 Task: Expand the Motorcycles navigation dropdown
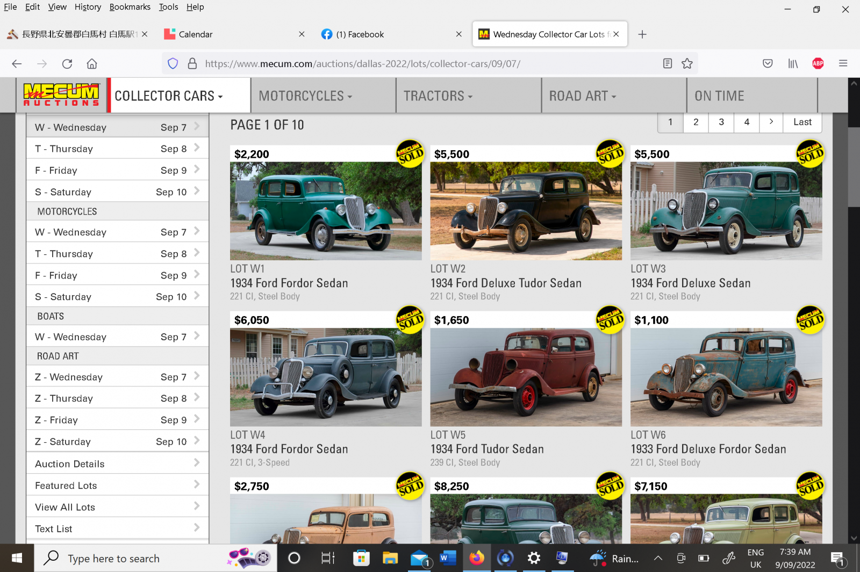coord(305,96)
